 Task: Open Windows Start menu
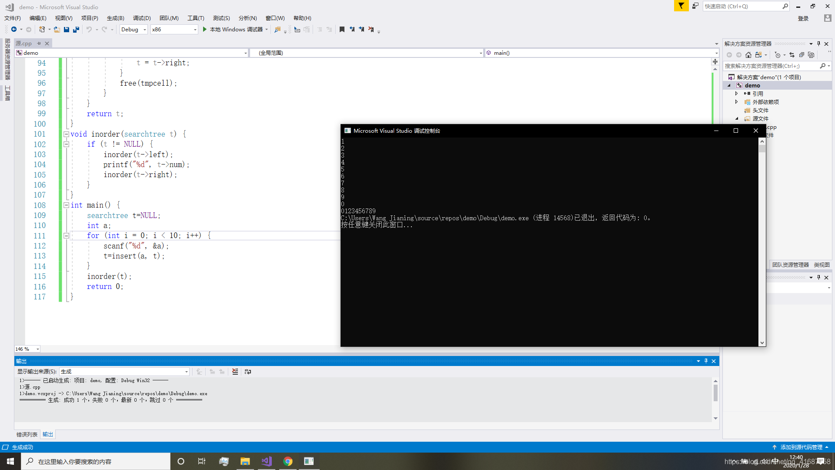pos(10,461)
